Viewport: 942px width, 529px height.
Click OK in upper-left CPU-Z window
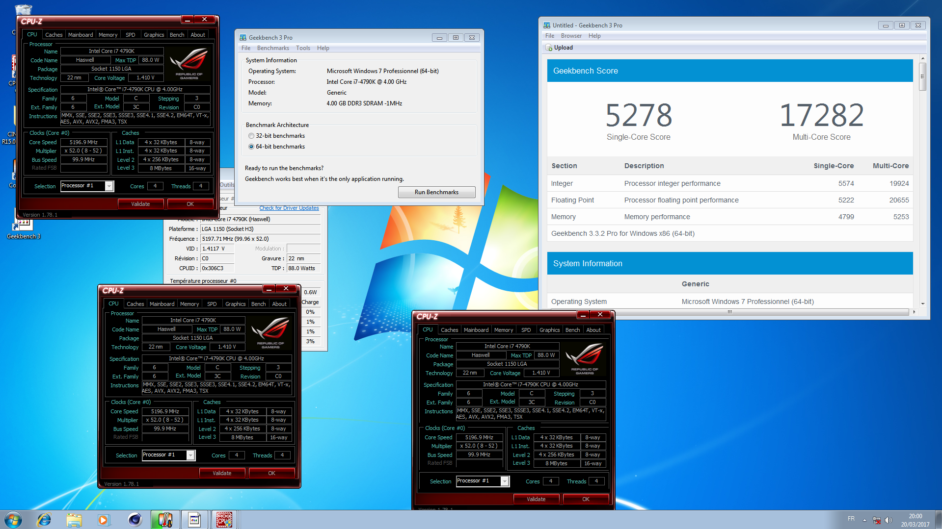tap(190, 204)
